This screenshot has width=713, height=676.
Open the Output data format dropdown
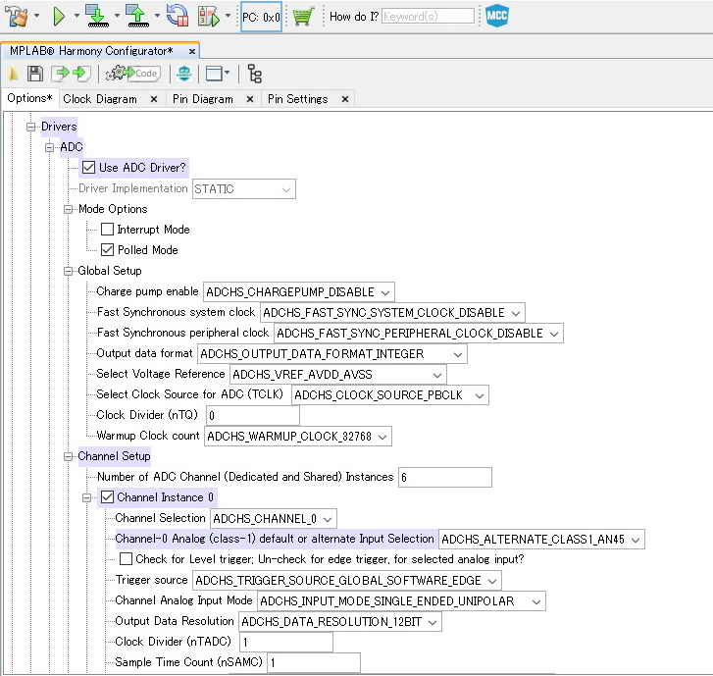331,354
